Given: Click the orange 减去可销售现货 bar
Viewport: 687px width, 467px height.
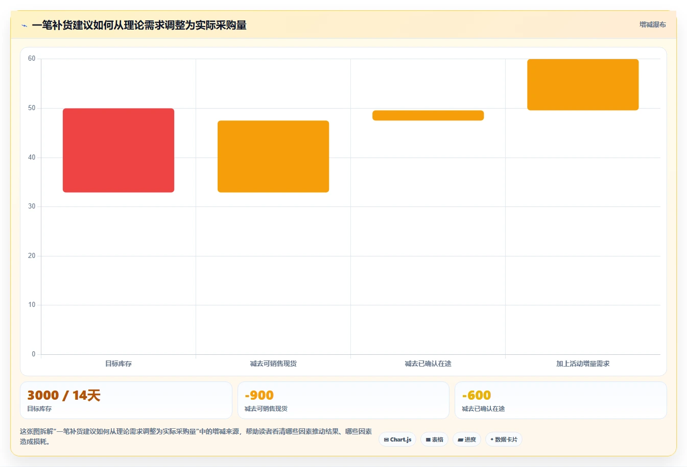Looking at the screenshot, I should coord(273,157).
